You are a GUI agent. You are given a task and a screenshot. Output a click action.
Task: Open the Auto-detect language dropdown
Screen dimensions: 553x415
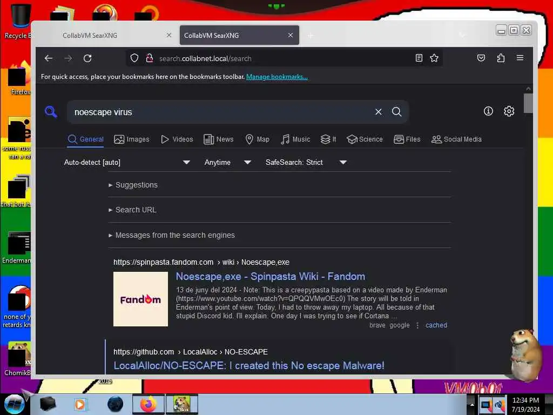tap(127, 162)
